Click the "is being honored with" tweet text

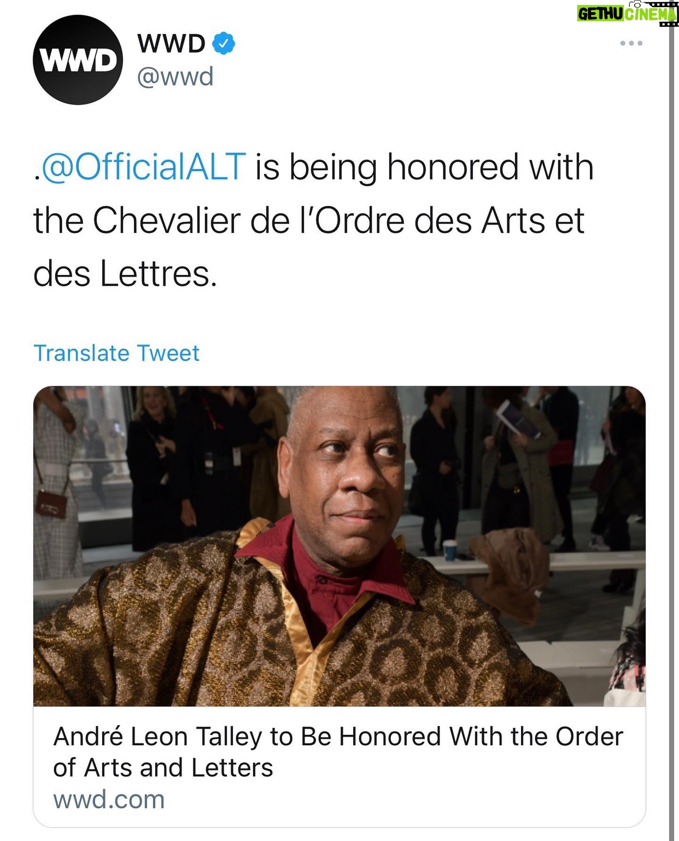pos(424,167)
